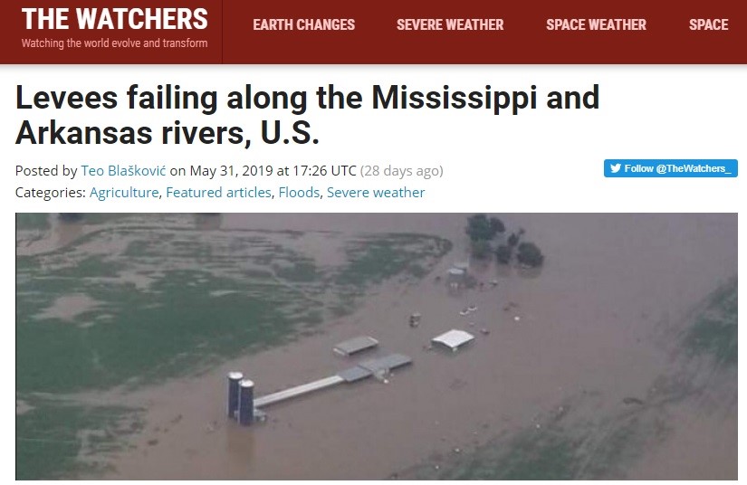Open the Agriculture category link
747x485 pixels.
pos(124,193)
